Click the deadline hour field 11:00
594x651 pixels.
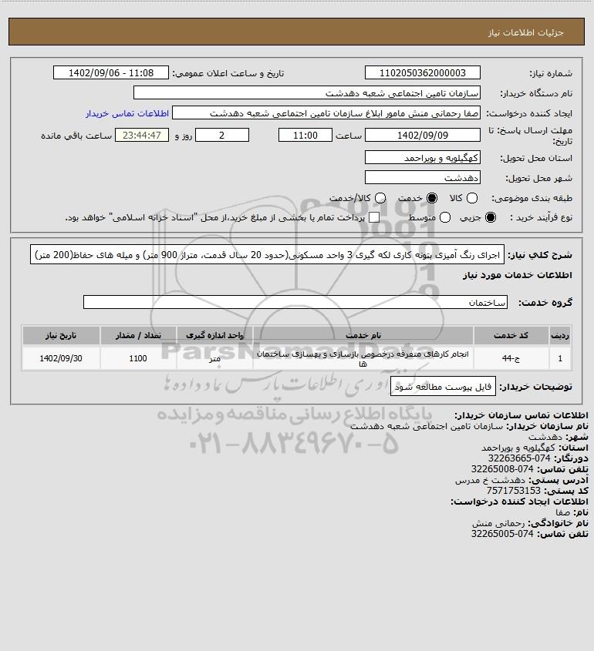pos(305,135)
